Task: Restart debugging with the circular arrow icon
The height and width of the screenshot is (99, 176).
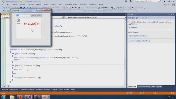Action: [x=79, y=8]
